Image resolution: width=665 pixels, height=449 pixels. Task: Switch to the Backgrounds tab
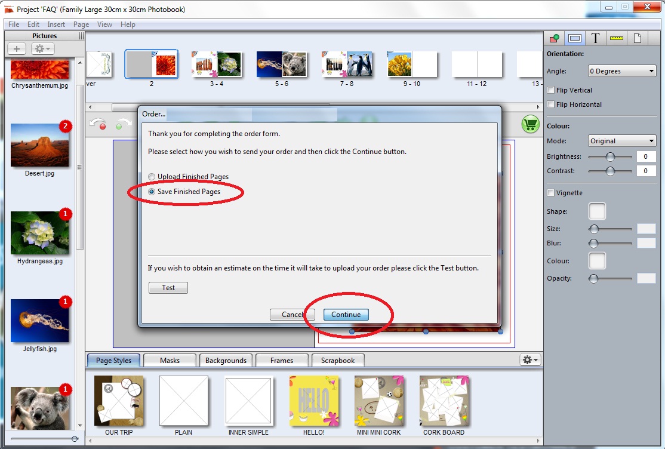tap(226, 361)
